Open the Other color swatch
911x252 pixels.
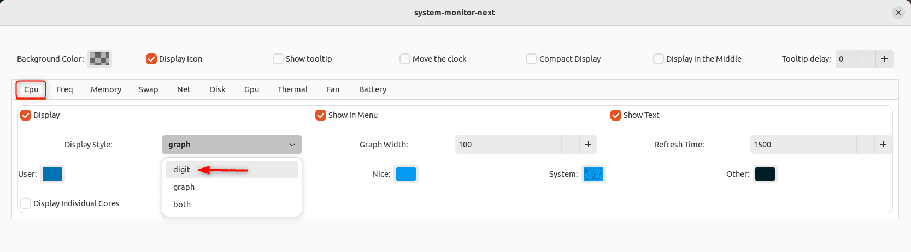(x=765, y=174)
